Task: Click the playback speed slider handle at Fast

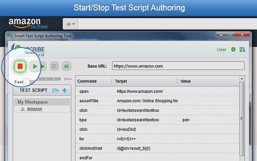Action: 27,82
